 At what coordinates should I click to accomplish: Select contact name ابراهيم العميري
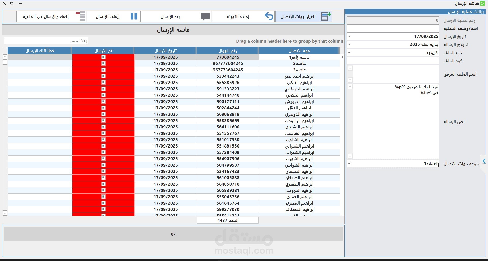299,203
